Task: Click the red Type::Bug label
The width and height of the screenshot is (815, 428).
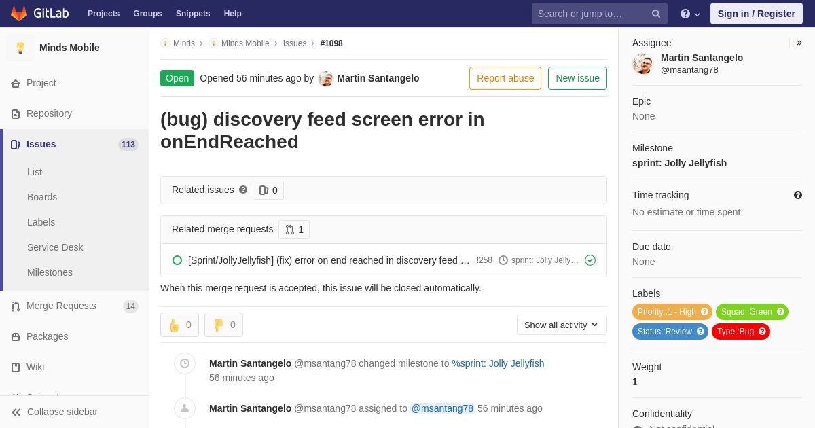Action: click(741, 332)
